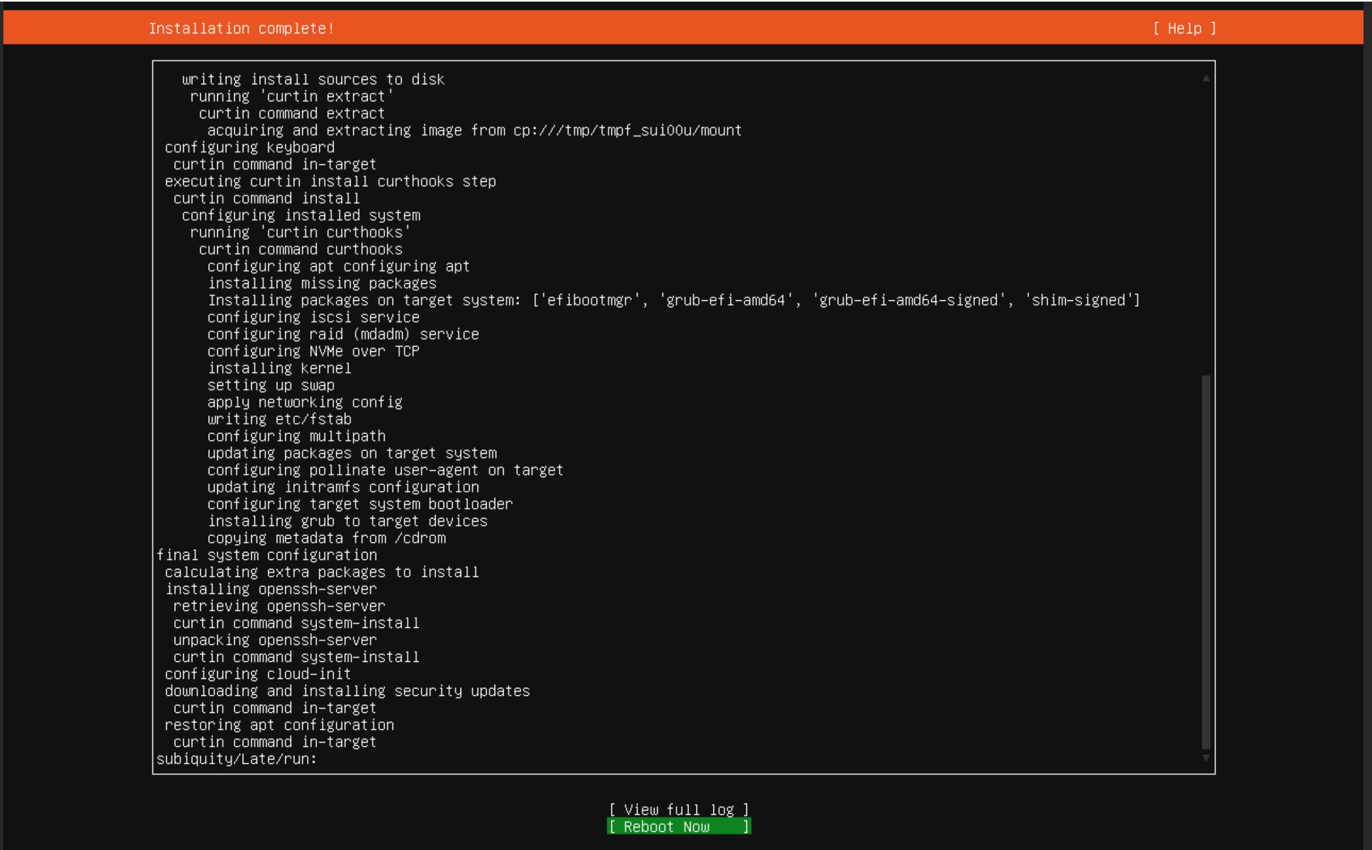Select the 'installing grub to target devices' line
The width and height of the screenshot is (1372, 850).
click(x=347, y=521)
